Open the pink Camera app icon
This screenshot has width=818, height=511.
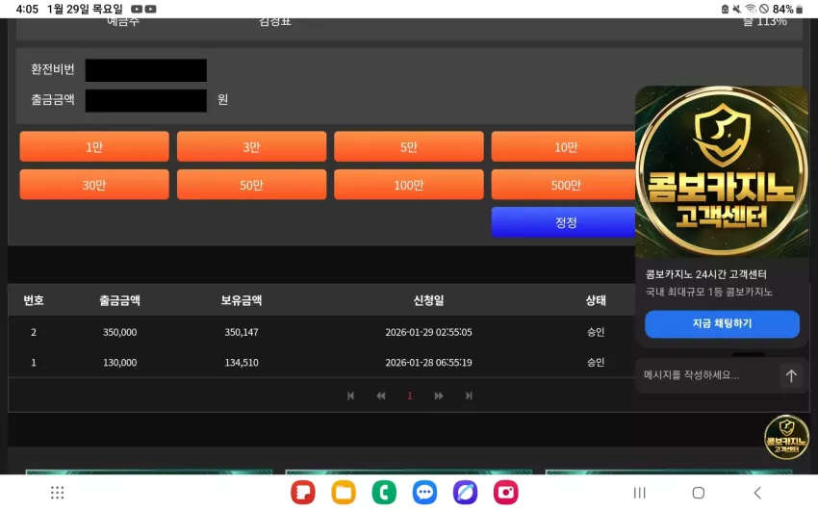pos(505,492)
